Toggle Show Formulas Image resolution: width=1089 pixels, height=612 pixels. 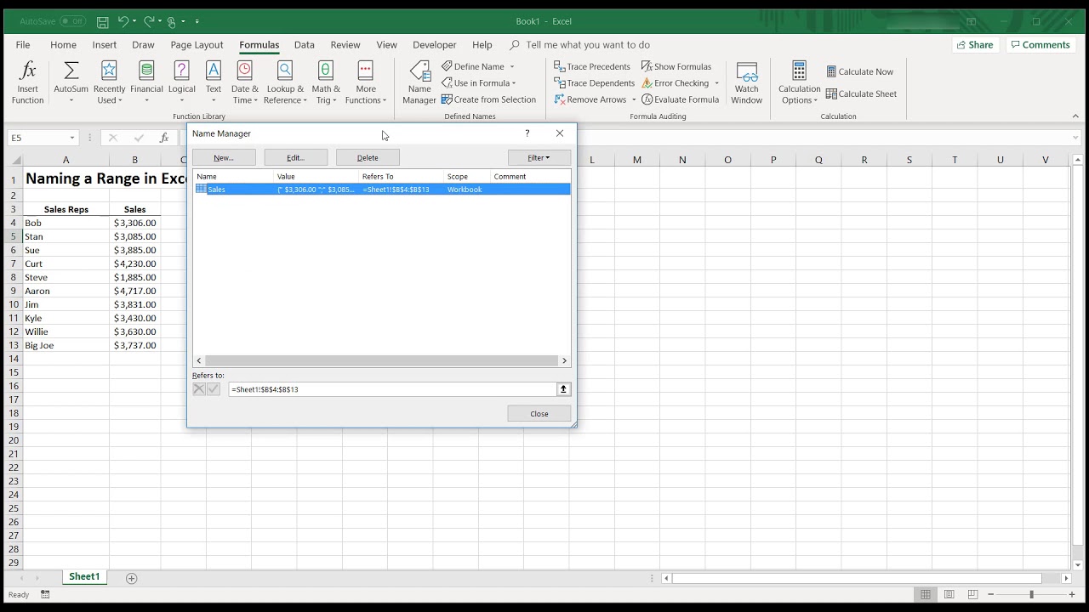click(676, 66)
